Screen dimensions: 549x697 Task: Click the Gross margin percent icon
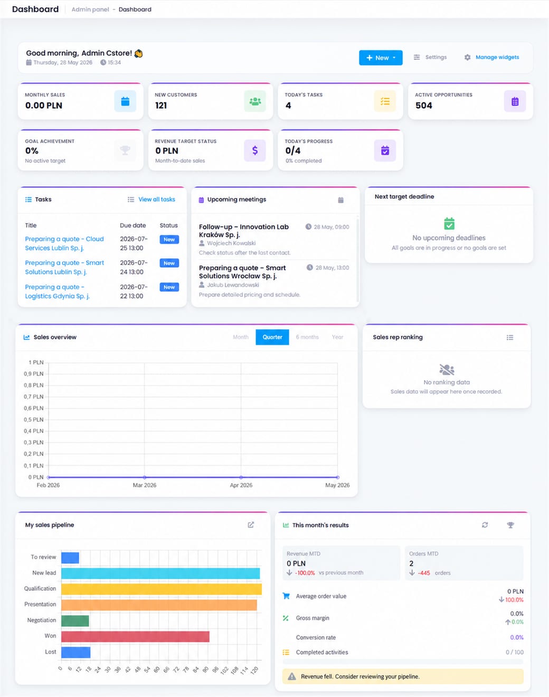[286, 618]
